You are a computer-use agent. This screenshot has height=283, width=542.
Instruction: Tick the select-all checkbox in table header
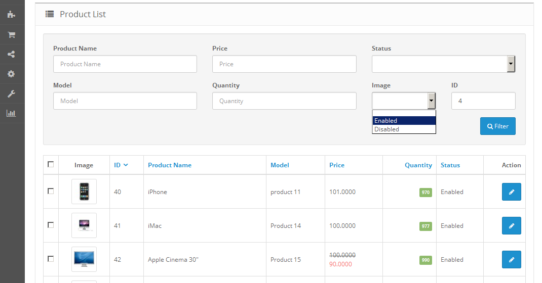point(51,164)
